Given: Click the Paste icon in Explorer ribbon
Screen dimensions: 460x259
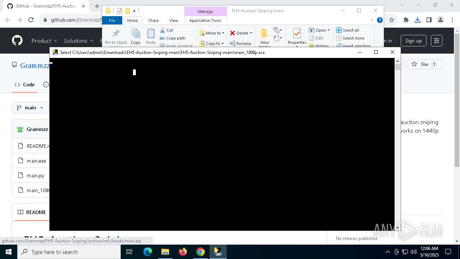Looking at the screenshot, I should tap(151, 37).
